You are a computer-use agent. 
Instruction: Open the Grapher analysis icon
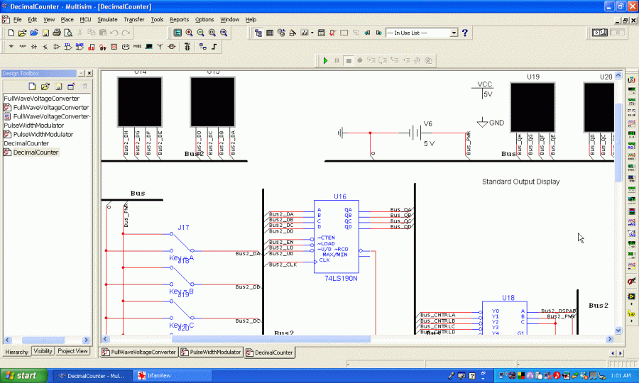click(x=304, y=33)
